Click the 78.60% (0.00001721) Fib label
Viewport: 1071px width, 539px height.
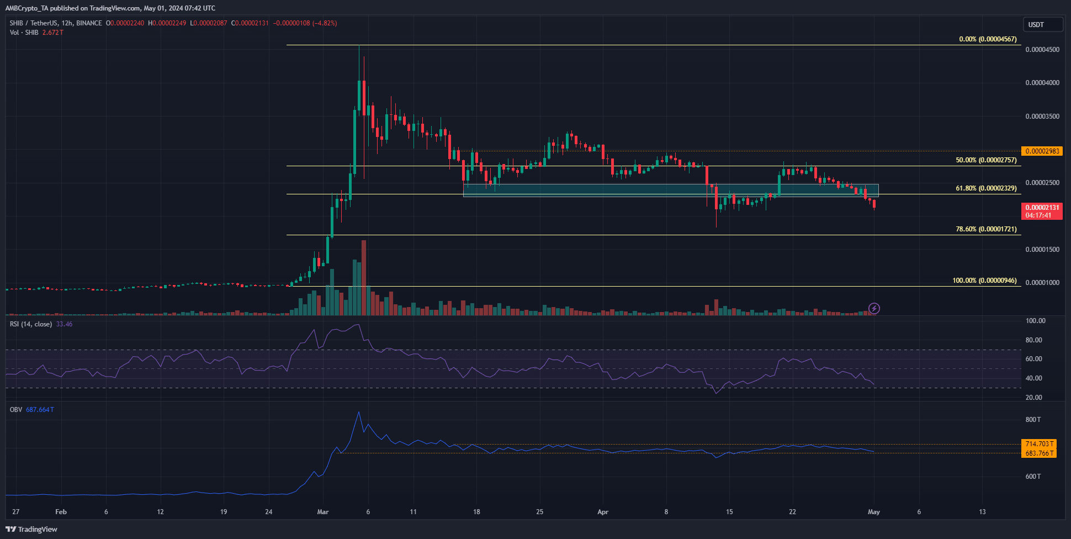[986, 229]
